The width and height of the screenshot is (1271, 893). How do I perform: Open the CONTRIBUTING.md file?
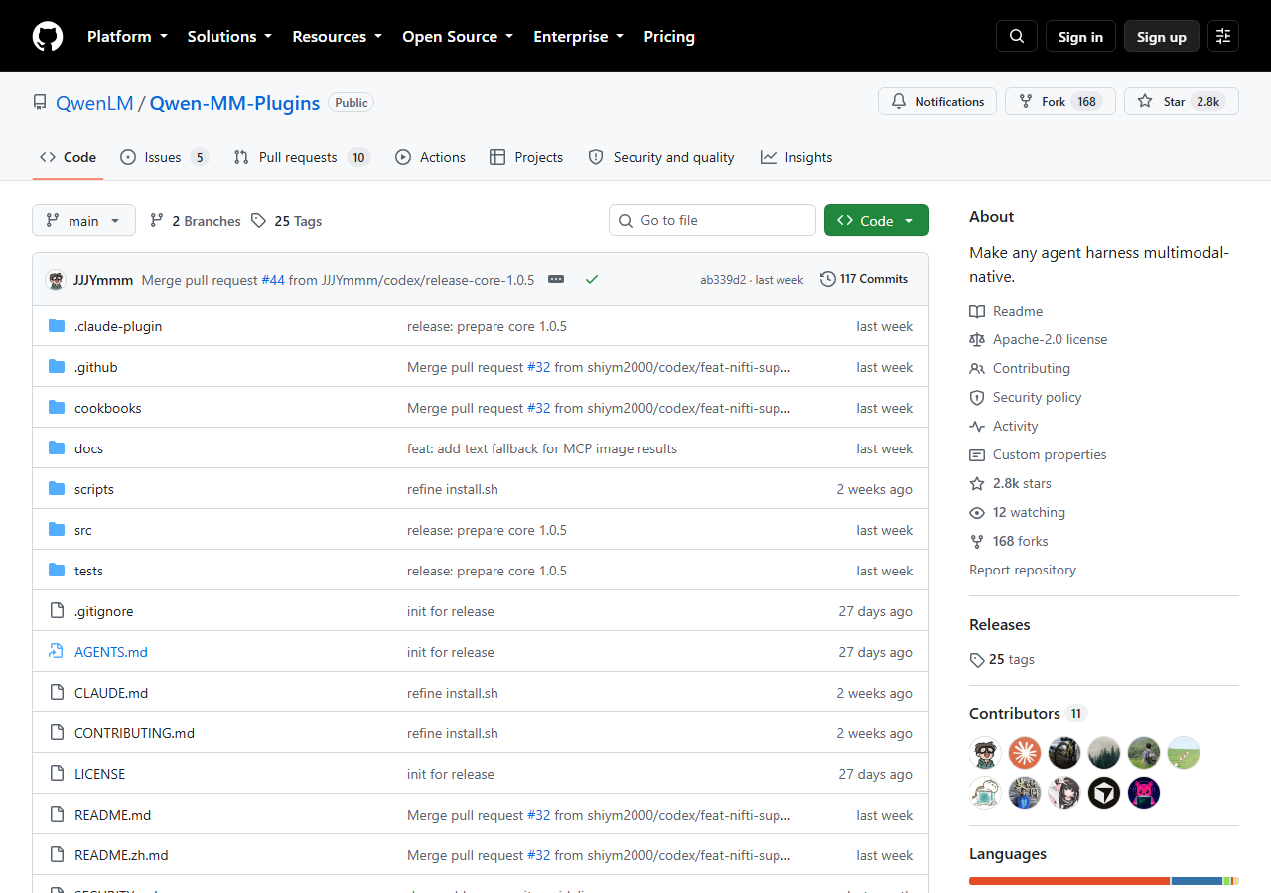134,733
